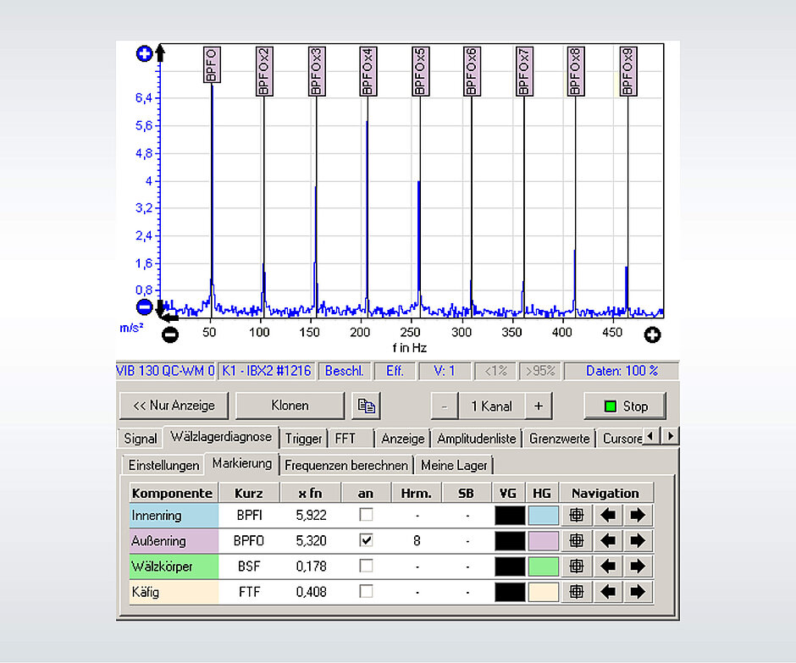Zoom out with the blue minus amplitude icon
Screen dimensions: 796x663
point(142,305)
